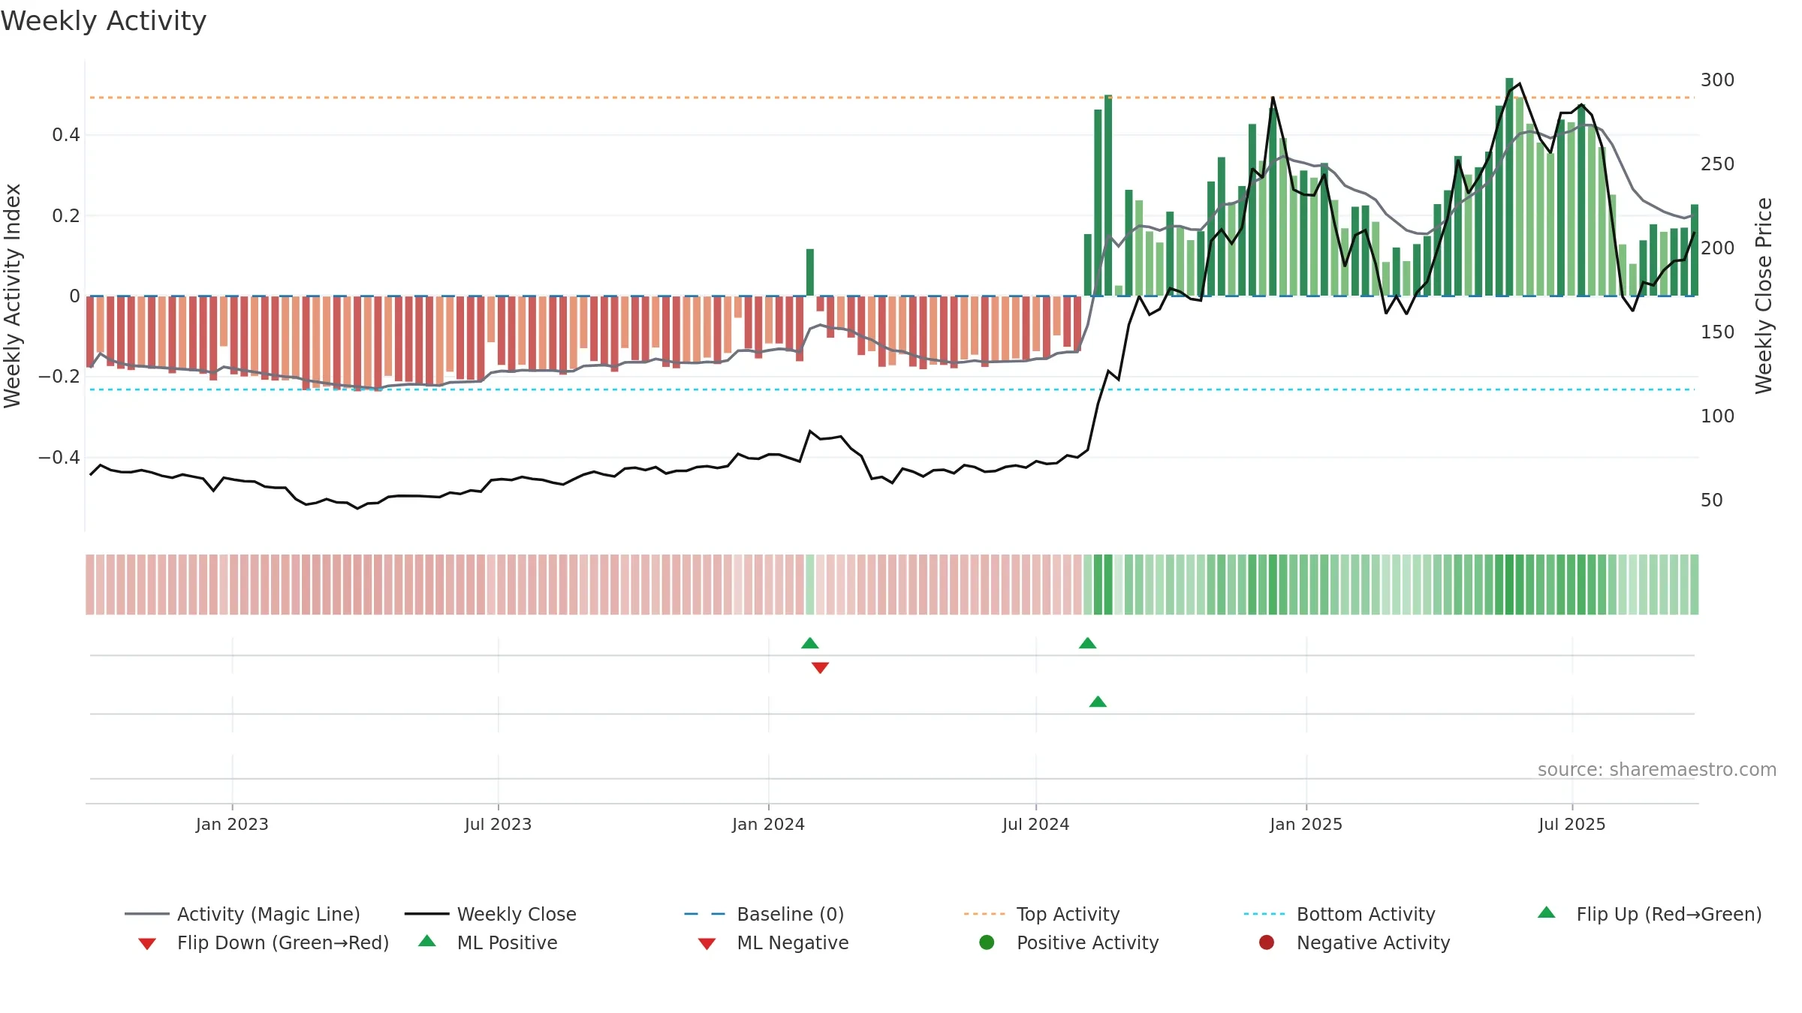
Task: Toggle the Weekly Close legend entry
Action: point(490,914)
